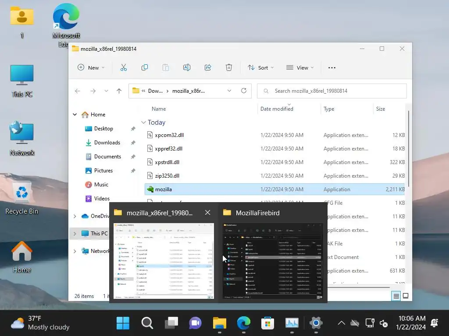449x336 pixels.
Task: Open Task View on the taskbar
Action: (x=171, y=323)
